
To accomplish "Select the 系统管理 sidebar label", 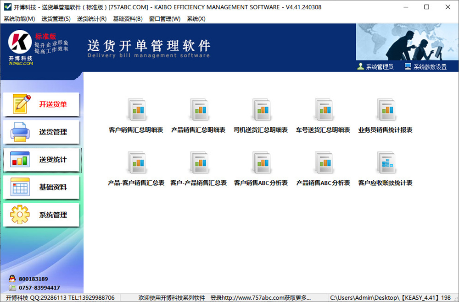I will coord(53,215).
